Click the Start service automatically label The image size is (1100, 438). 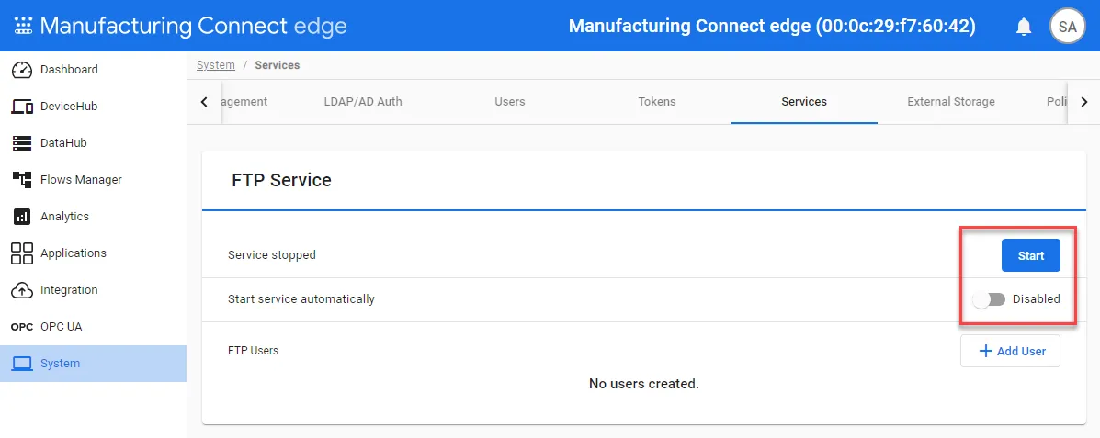301,299
